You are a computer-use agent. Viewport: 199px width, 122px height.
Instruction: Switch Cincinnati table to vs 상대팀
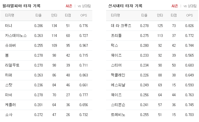[190, 6]
